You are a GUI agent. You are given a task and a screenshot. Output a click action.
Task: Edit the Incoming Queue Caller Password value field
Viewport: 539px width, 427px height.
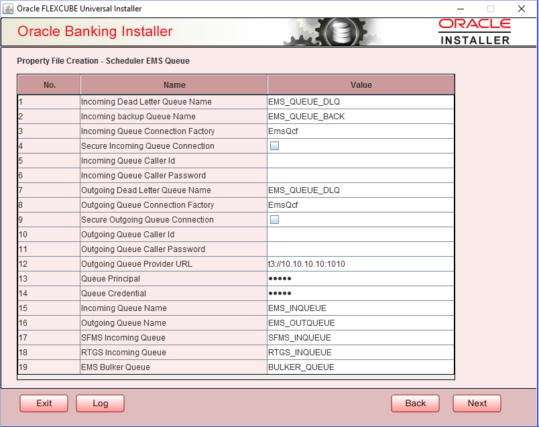pyautogui.click(x=361, y=176)
